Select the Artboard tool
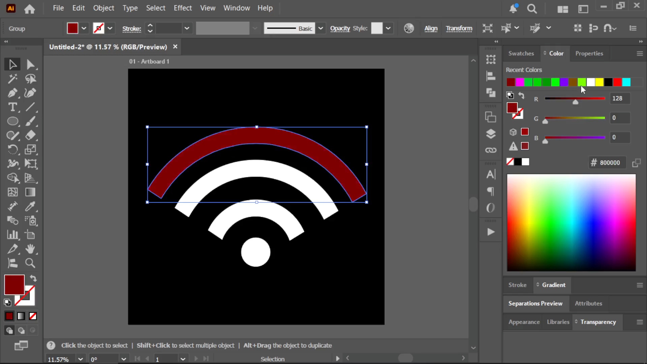647x364 pixels. click(x=30, y=235)
